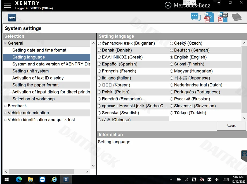Click the vehicle car icon button
Viewport: 247px width, 184px height.
point(12,17)
